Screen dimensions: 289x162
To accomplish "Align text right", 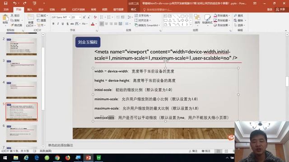I will click(111, 24).
